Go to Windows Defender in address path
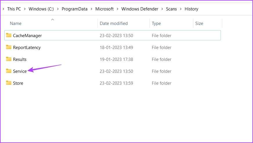253x143 pixels. 140,9
